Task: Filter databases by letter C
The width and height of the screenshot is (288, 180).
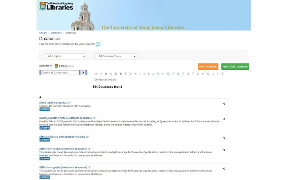Action: point(111,73)
